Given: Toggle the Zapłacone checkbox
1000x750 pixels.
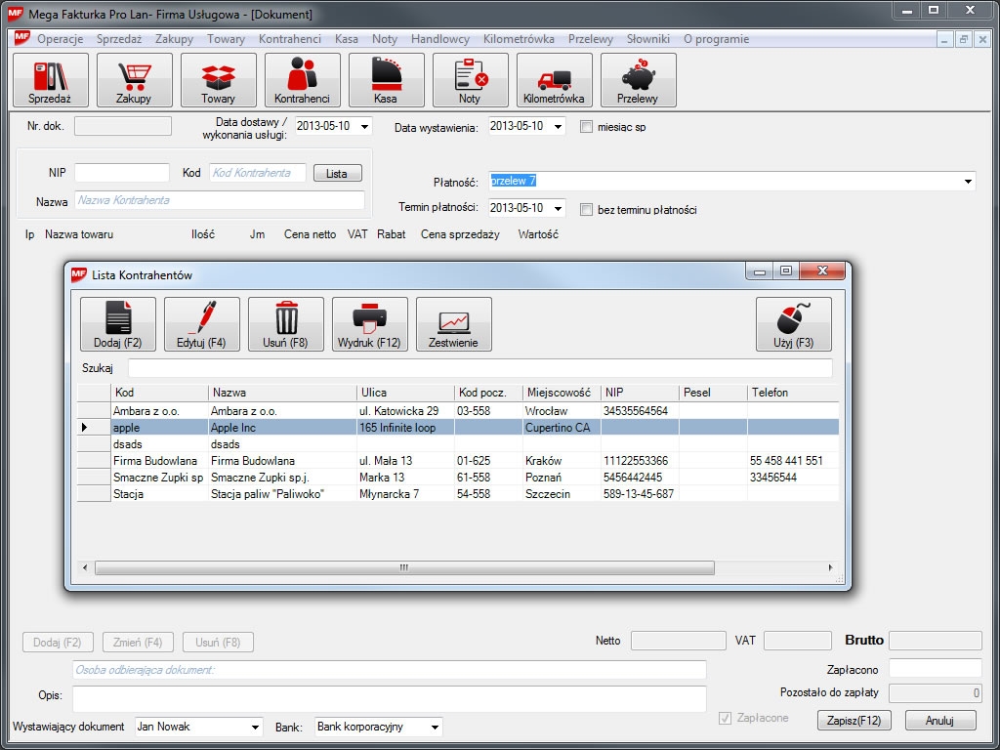Looking at the screenshot, I should 725,719.
